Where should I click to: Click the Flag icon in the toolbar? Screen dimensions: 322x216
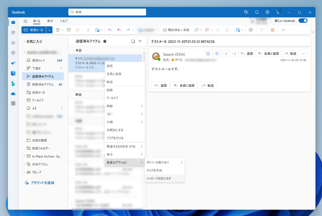point(207,30)
